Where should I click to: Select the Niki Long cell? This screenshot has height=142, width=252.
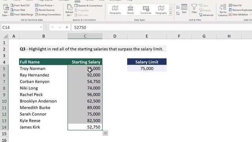(43, 88)
